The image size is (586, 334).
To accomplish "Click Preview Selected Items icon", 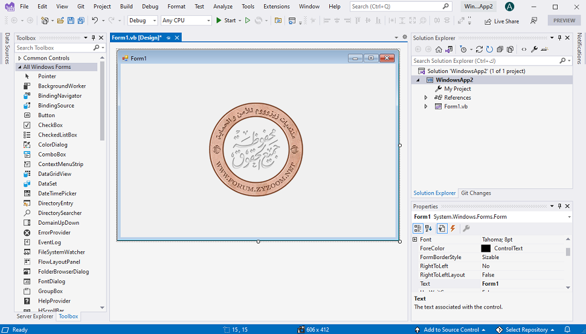I will tap(544, 50).
